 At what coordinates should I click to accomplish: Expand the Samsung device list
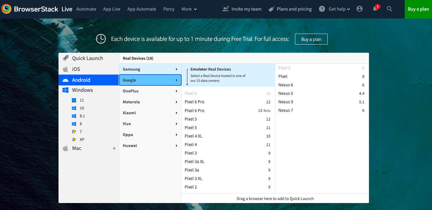coord(150,69)
